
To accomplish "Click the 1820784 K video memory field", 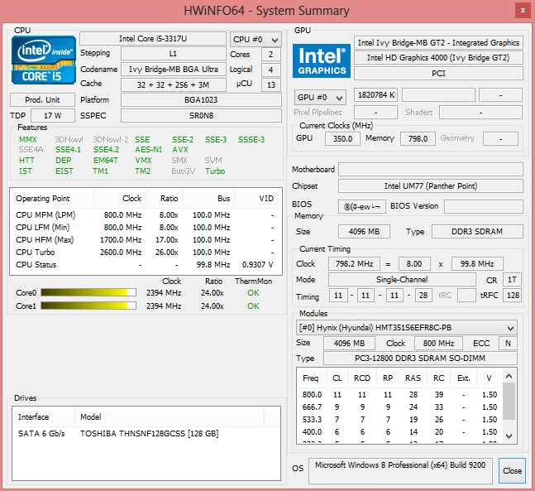I will 375,95.
